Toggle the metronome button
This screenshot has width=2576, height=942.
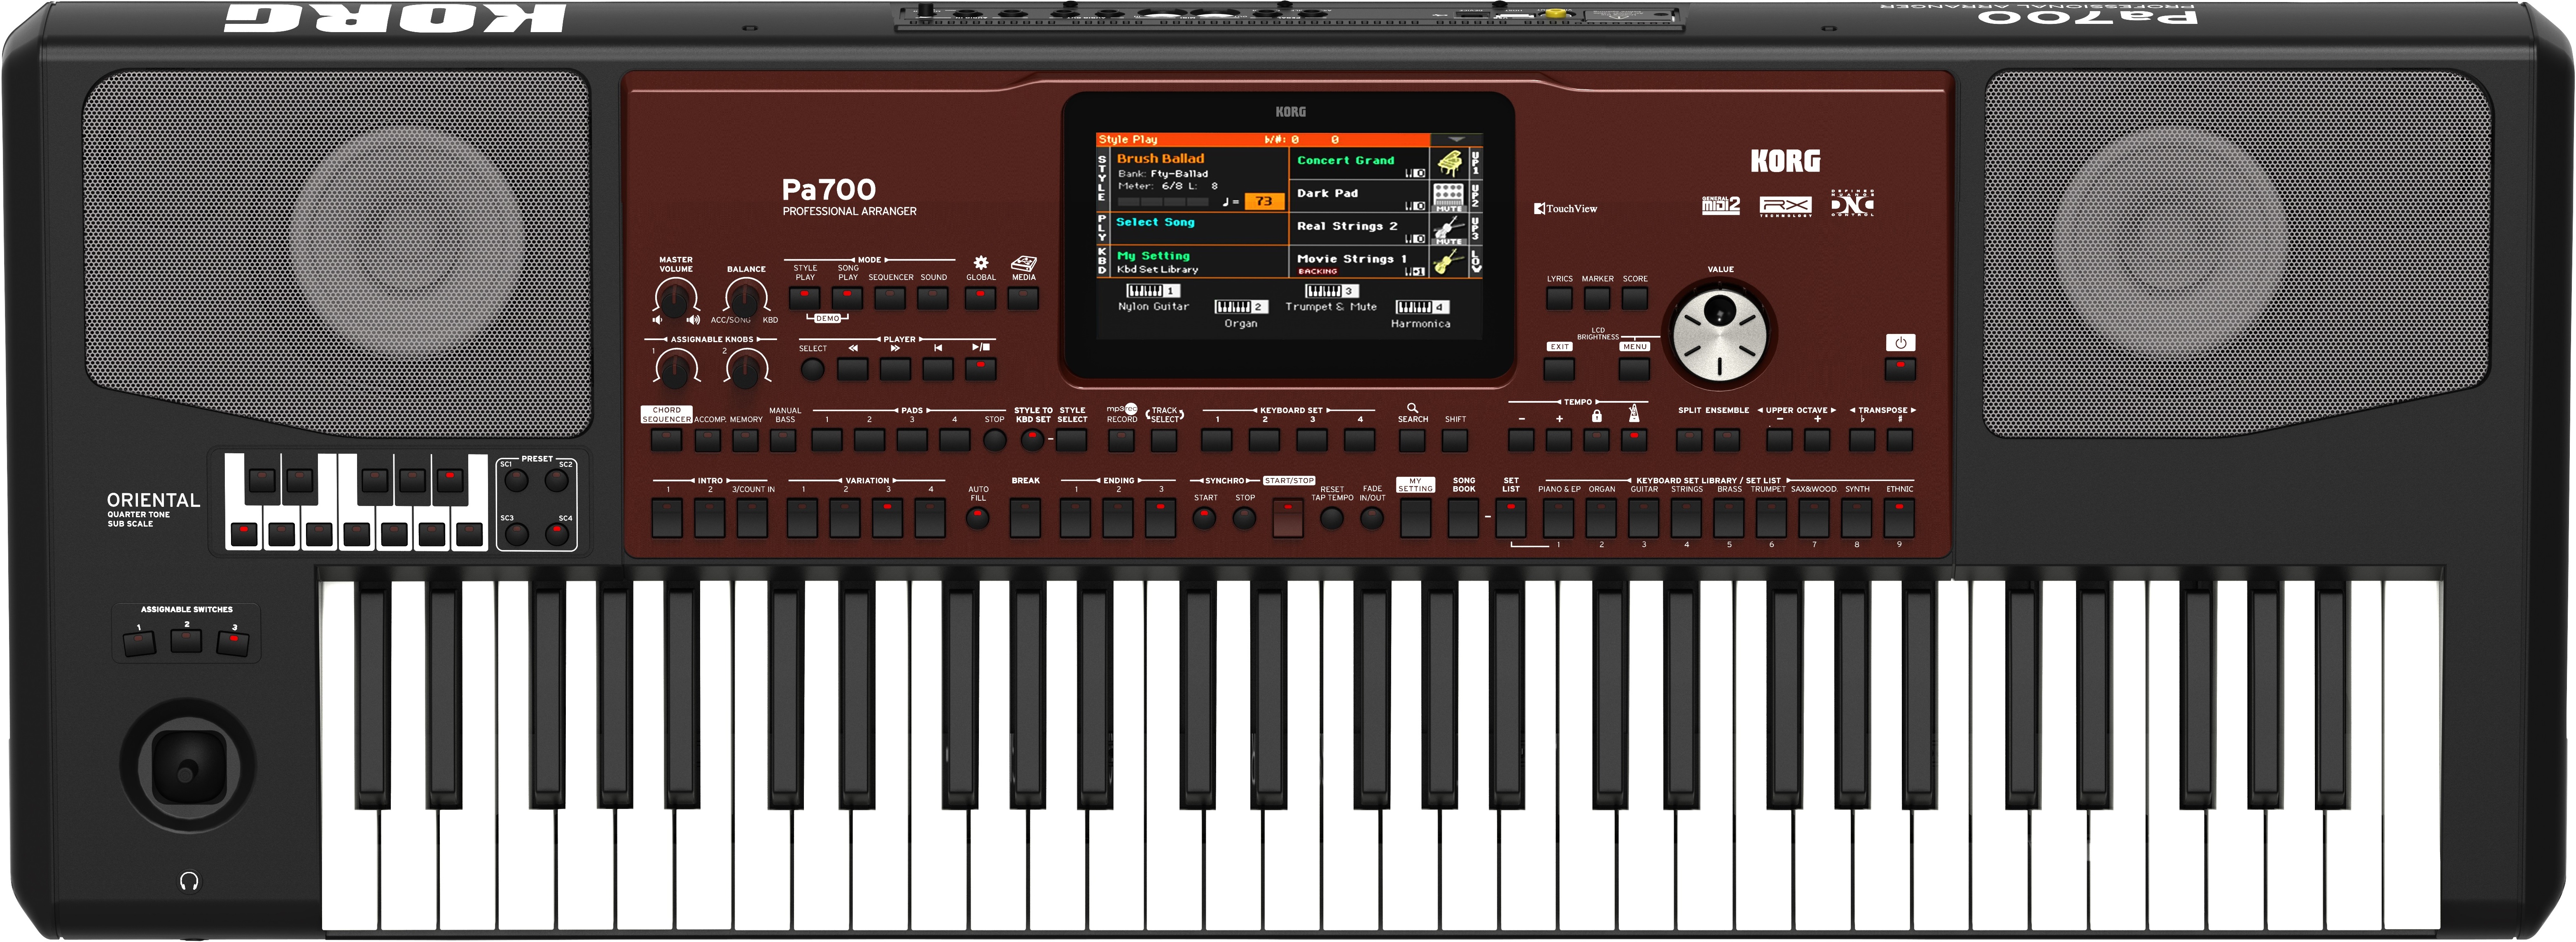coord(1634,440)
